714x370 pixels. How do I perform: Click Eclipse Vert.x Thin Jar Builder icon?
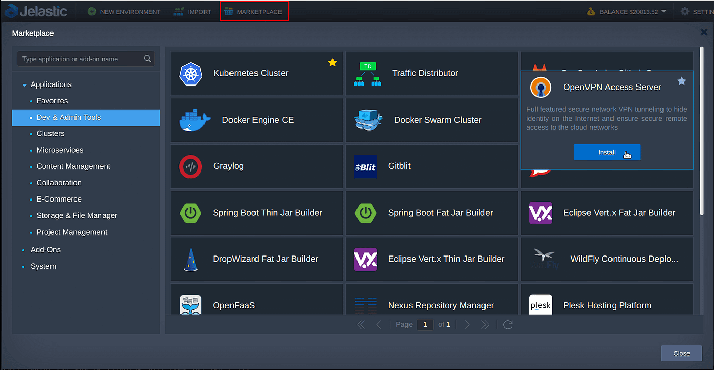tap(366, 259)
